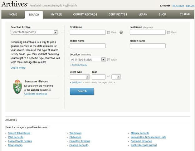
Task: Focus the Maiden Name input field
Action: point(148,46)
